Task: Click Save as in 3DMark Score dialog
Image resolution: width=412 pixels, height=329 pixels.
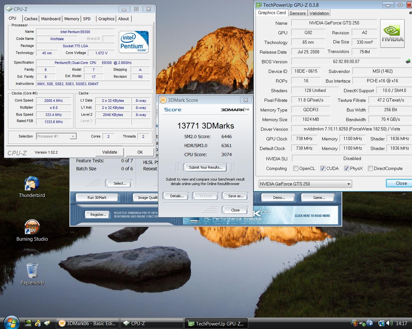Action: tap(236, 196)
